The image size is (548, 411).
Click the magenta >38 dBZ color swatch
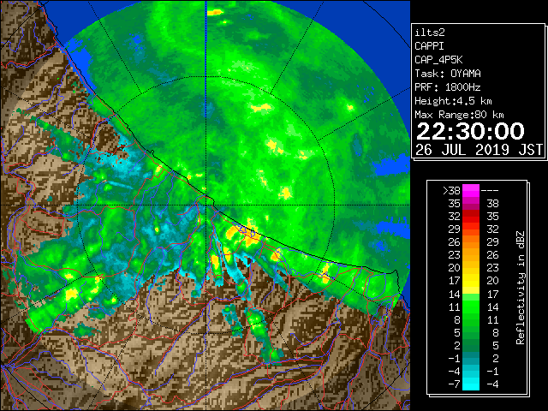(471, 190)
